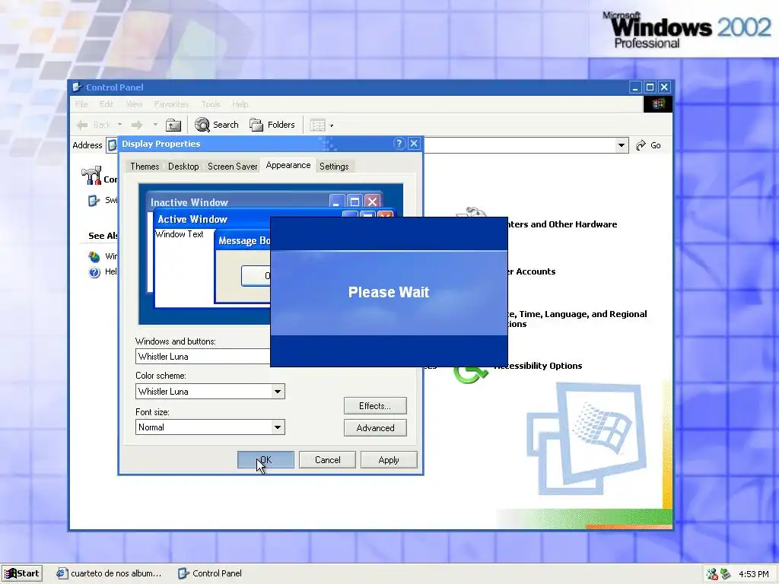Click the 4:53 PM clock
The image size is (779, 584).
(754, 574)
